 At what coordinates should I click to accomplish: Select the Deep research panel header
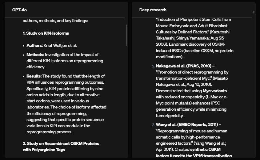click(153, 10)
